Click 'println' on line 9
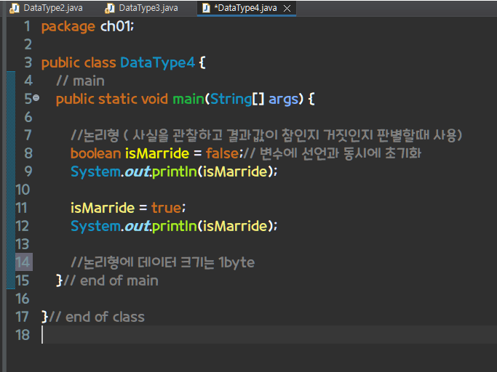This screenshot has width=497, height=372. (x=175, y=171)
